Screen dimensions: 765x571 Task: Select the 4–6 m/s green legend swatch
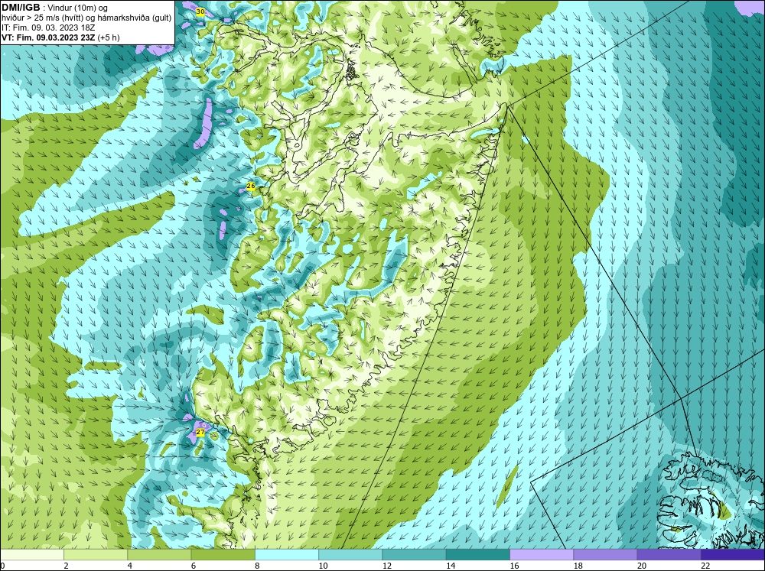(x=159, y=555)
